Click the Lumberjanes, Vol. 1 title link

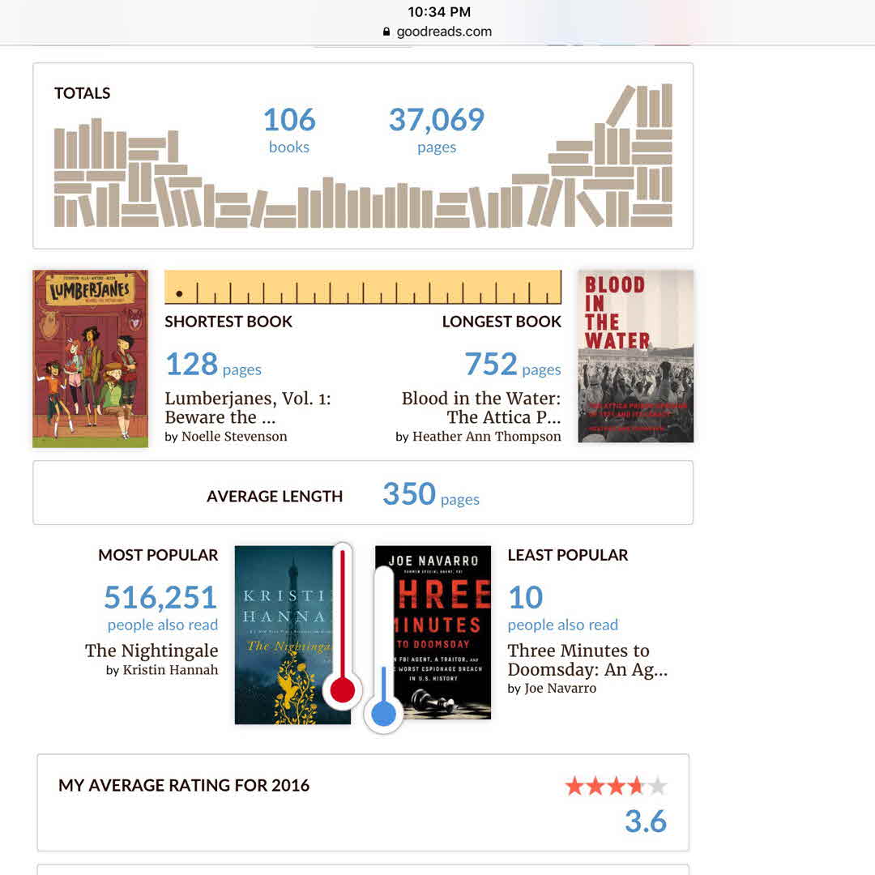tap(247, 408)
